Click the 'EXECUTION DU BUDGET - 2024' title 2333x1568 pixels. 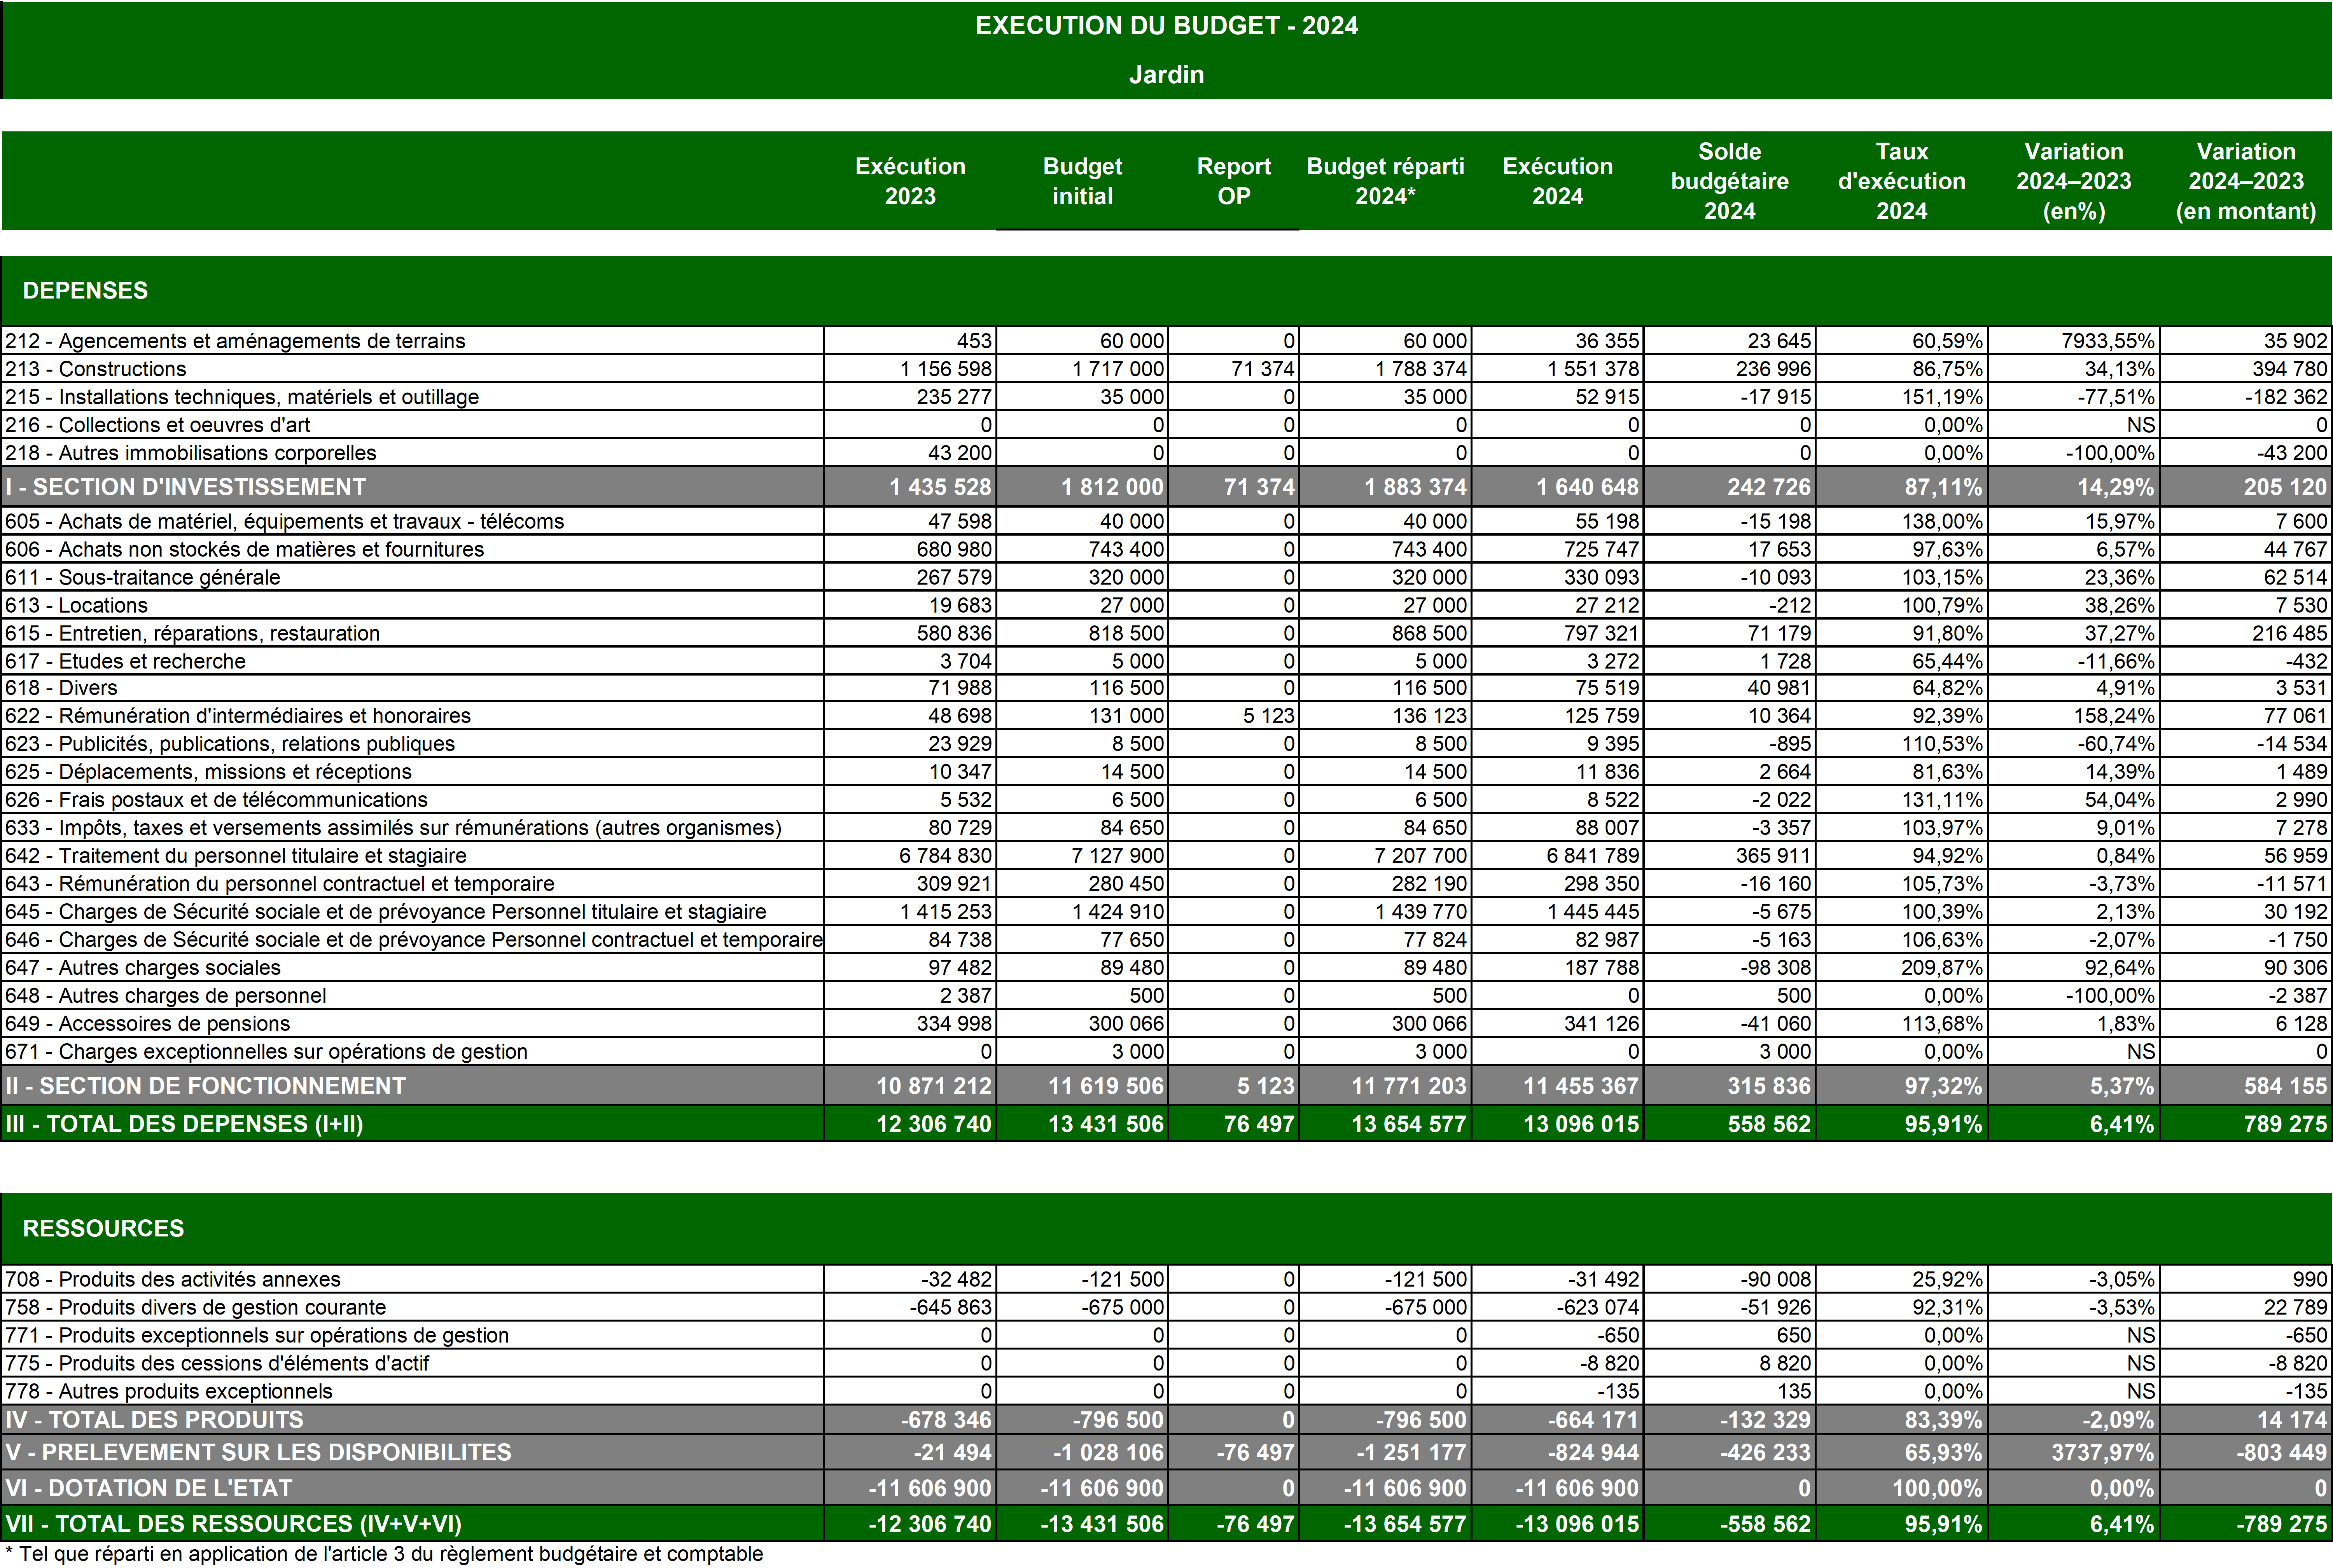click(1166, 26)
